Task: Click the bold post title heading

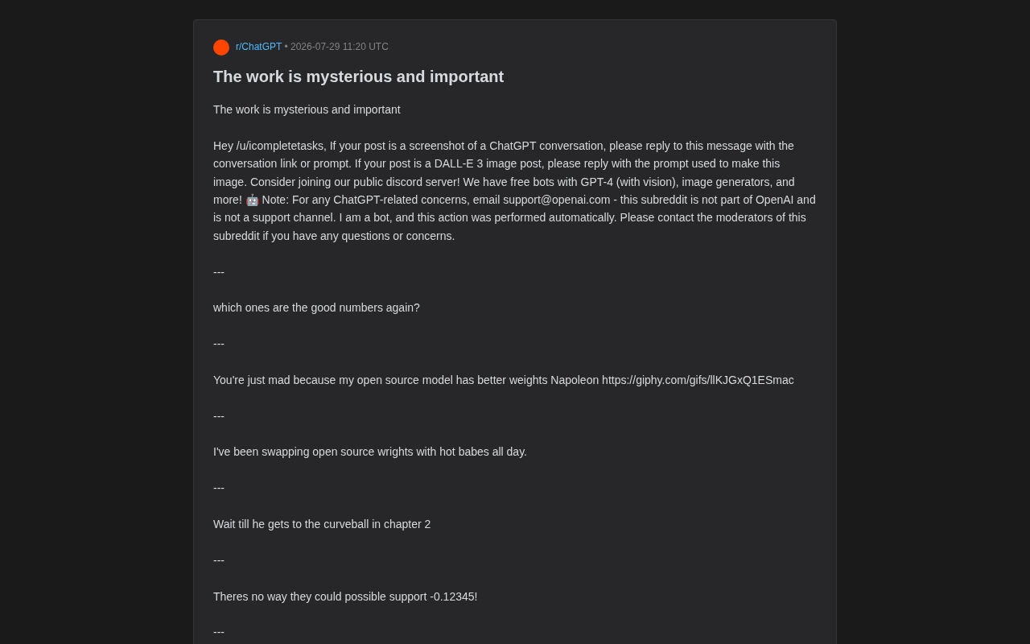Action: click(x=358, y=76)
